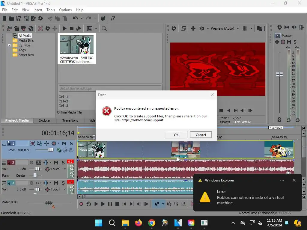307x230 pixels.
Task: Open the Edit menu
Action: 15,10
